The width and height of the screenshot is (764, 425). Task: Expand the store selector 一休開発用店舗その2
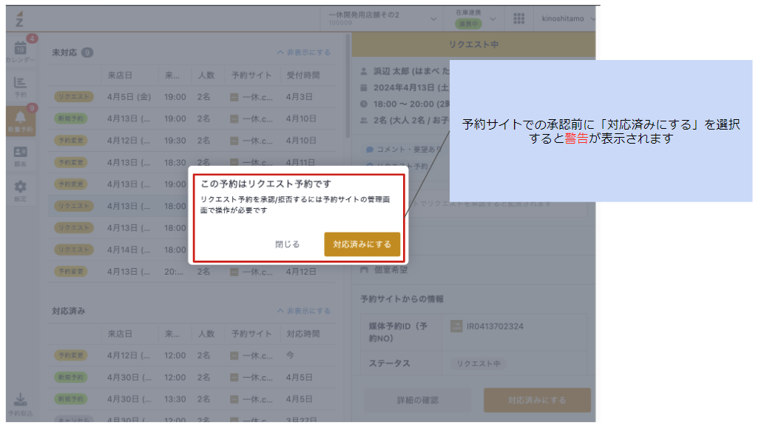(382, 19)
